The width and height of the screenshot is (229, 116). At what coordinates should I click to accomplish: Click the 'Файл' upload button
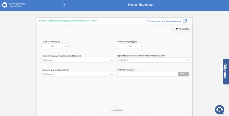(x=183, y=74)
